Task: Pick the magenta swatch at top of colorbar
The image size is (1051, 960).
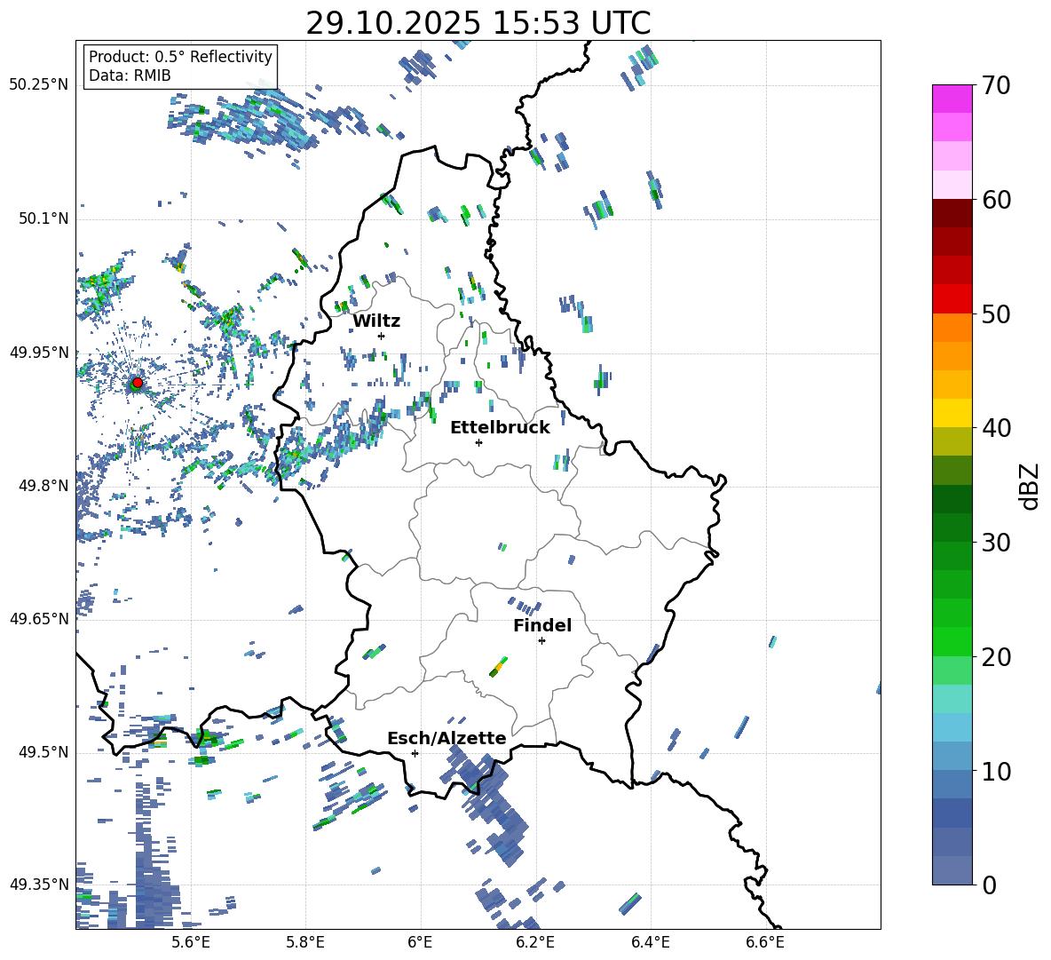Action: tap(952, 99)
